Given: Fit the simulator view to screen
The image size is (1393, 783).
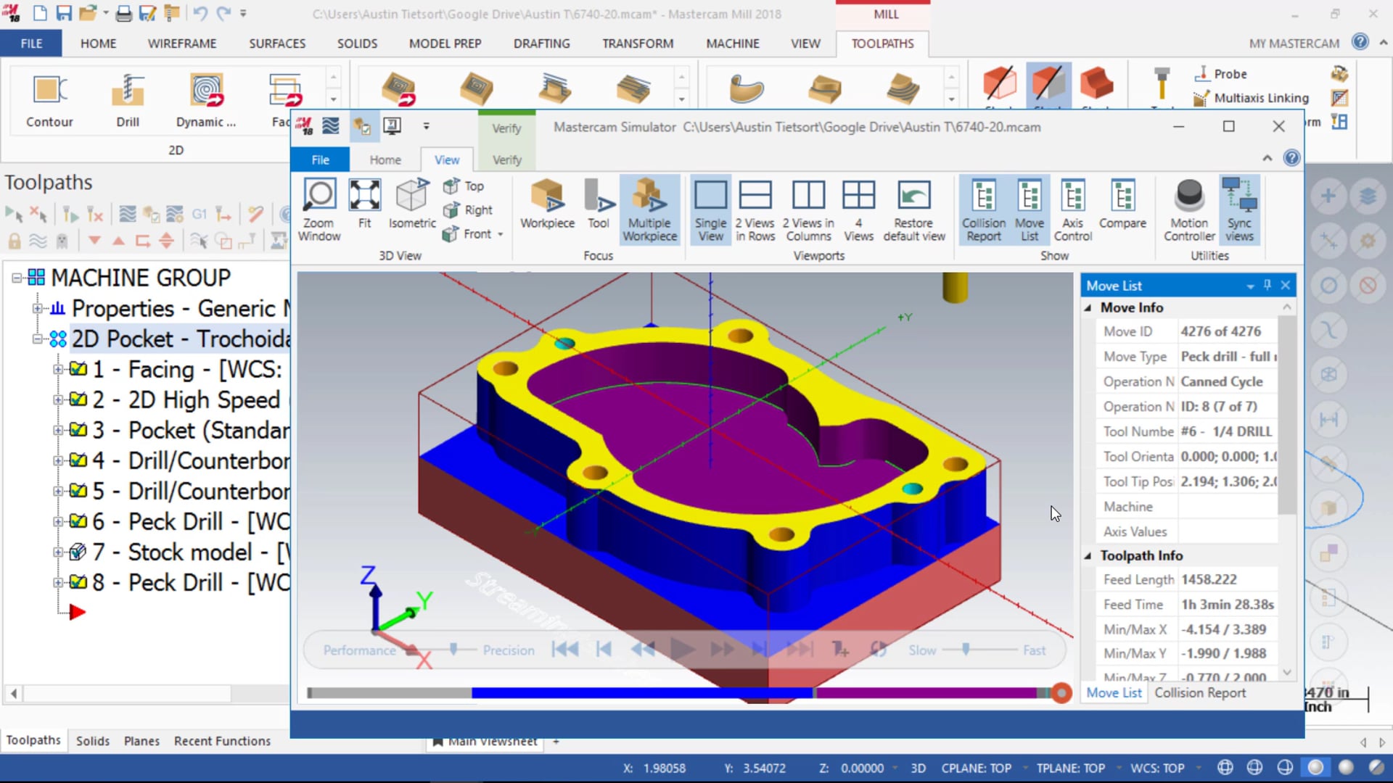Looking at the screenshot, I should (364, 204).
